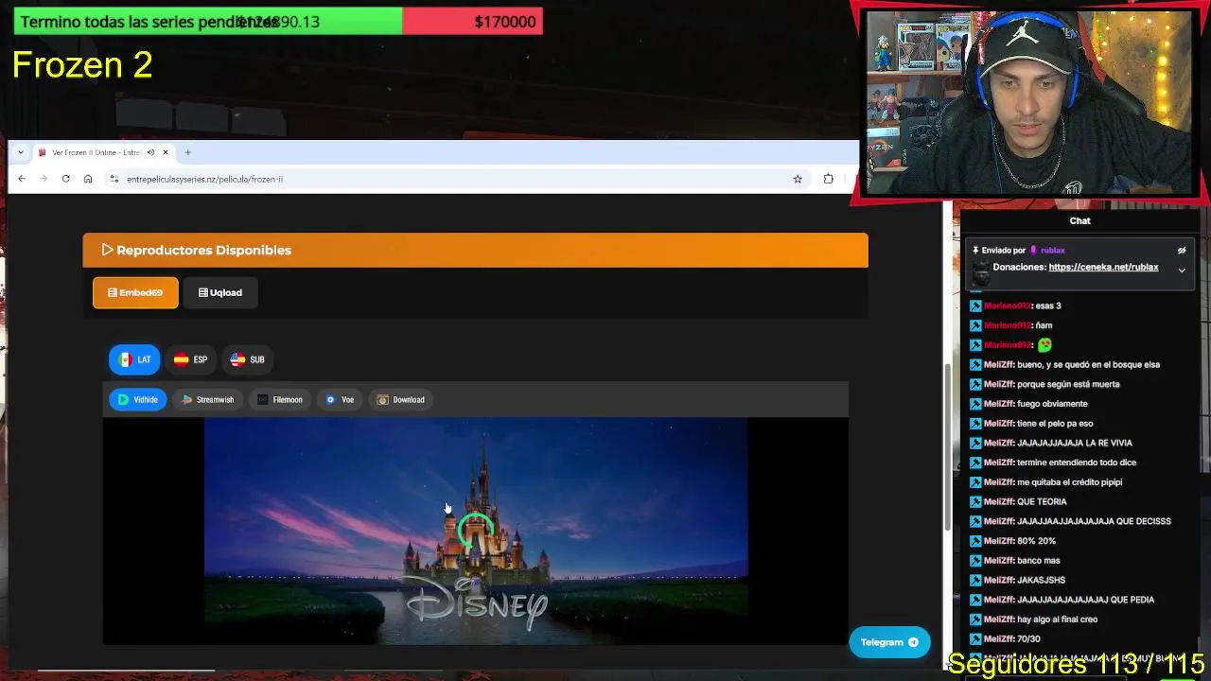The width and height of the screenshot is (1211, 681).
Task: Click the rublax username in pinned message
Action: pyautogui.click(x=1052, y=251)
